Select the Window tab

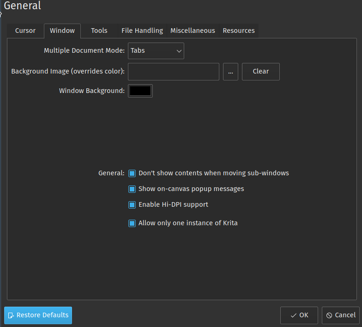coord(62,31)
